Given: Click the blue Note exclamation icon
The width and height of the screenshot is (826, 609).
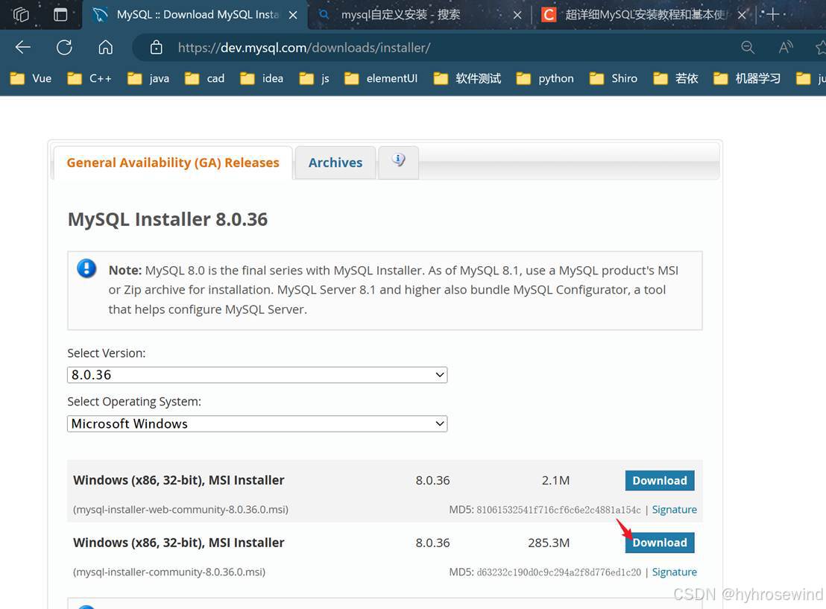Looking at the screenshot, I should [86, 268].
